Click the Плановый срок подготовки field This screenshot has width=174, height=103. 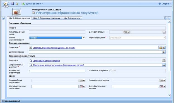pyautogui.click(x=55, y=80)
